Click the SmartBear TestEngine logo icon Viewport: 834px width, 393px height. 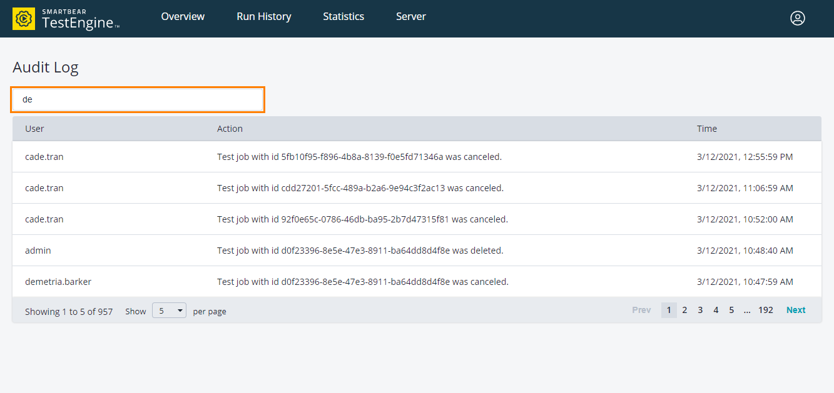23,18
